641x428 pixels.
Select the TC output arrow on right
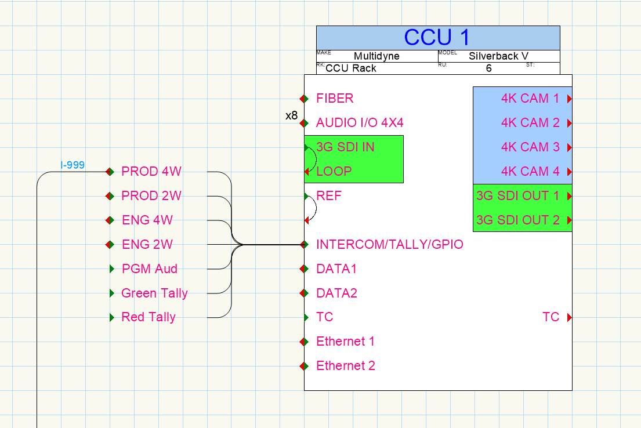click(569, 317)
